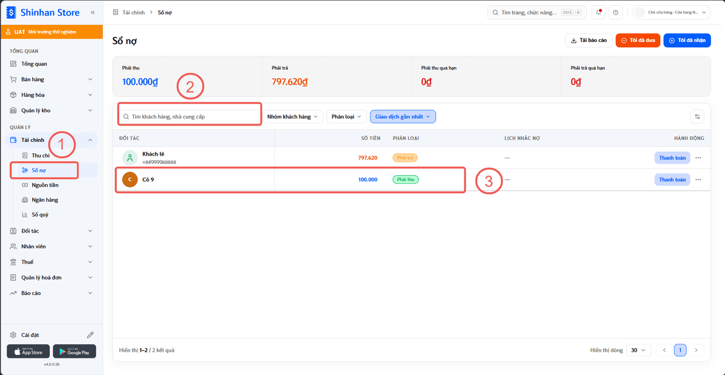
Task: Click the Tôi đã đưa button
Action: (638, 40)
